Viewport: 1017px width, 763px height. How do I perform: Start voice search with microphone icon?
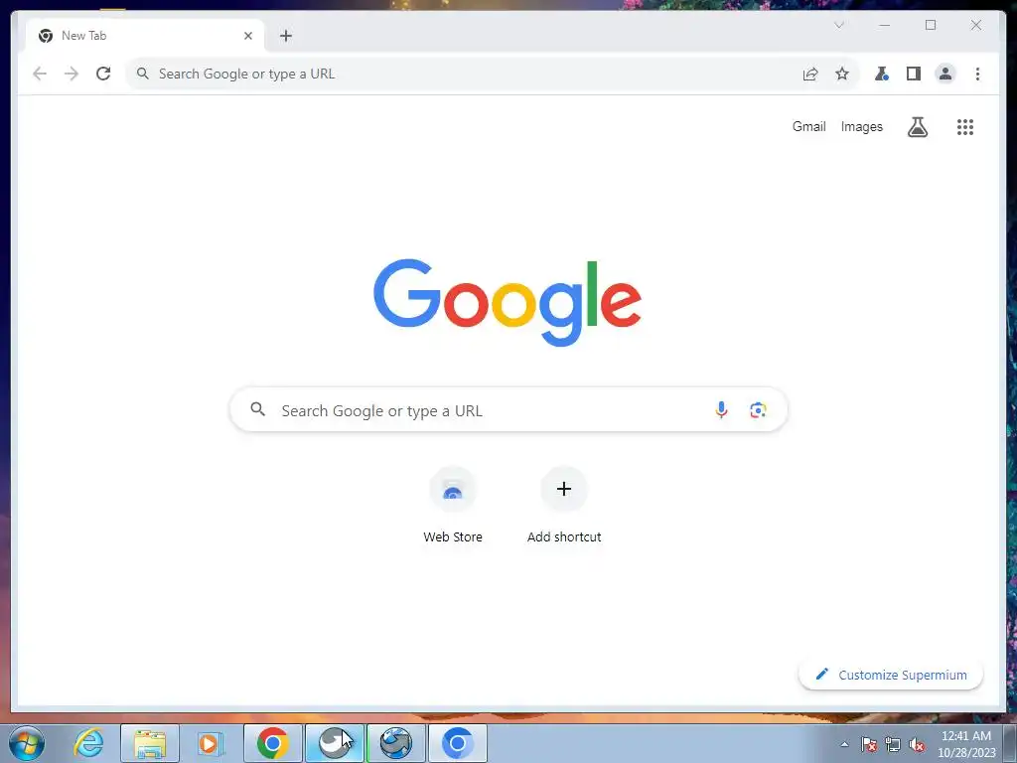(721, 409)
